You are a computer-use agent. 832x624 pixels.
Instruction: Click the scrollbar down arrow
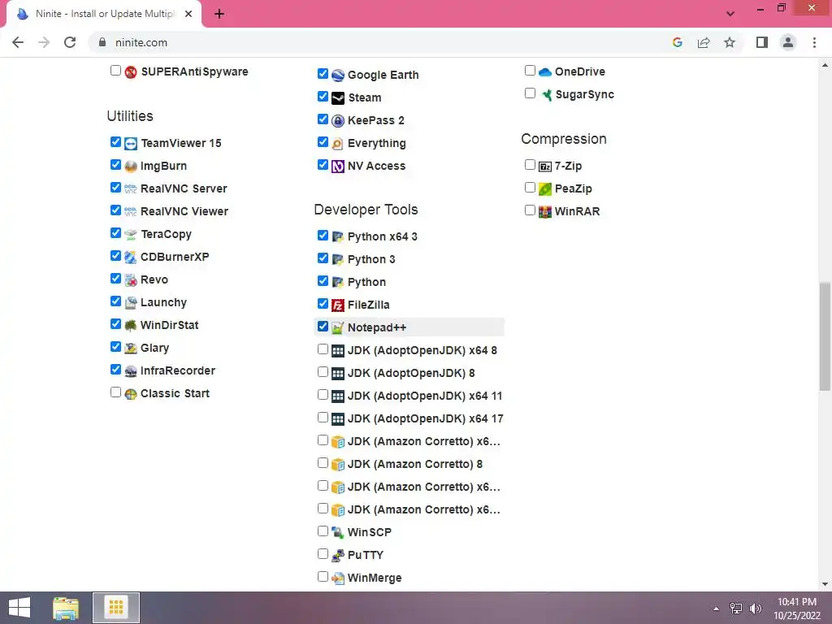click(x=825, y=585)
